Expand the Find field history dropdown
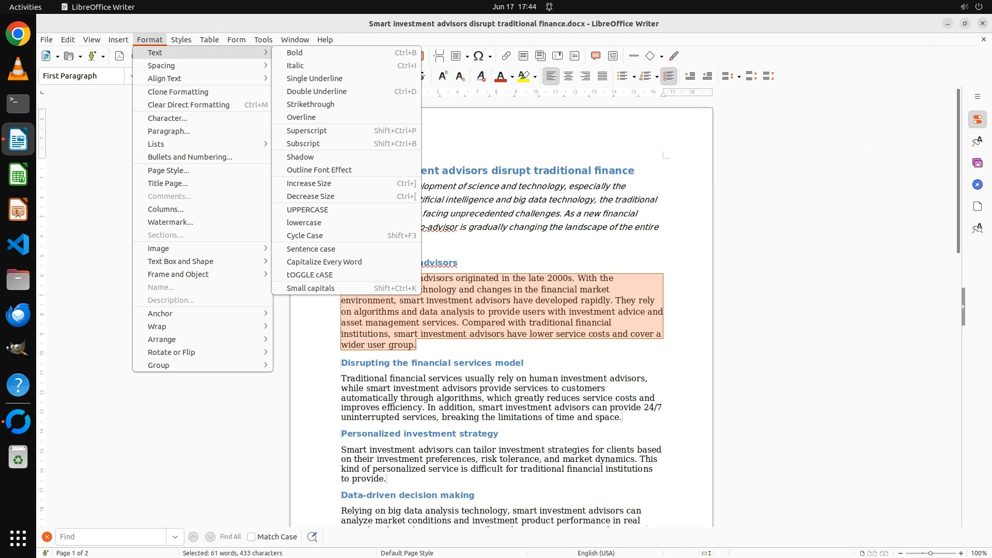Viewport: 992px width, 558px height. click(175, 537)
